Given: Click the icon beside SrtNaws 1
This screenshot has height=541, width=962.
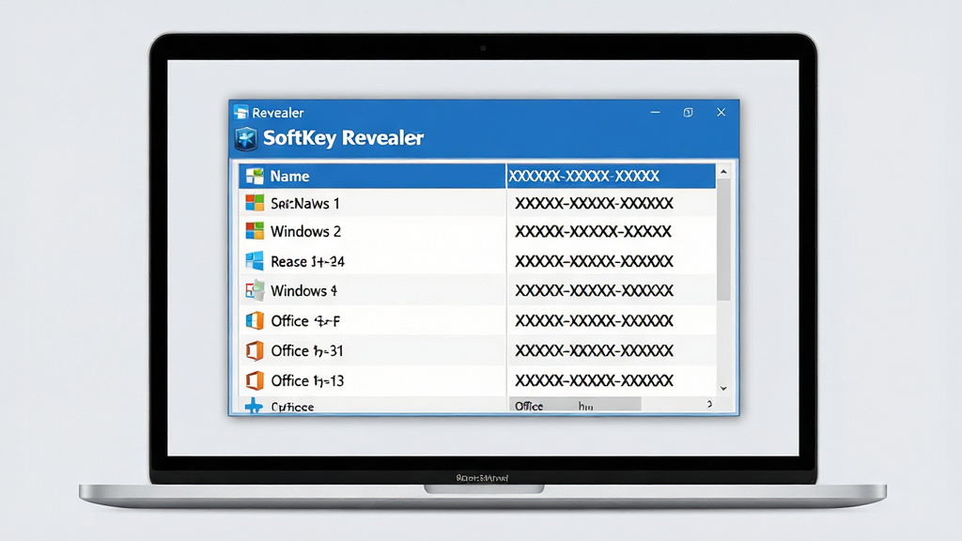Looking at the screenshot, I should pos(255,203).
